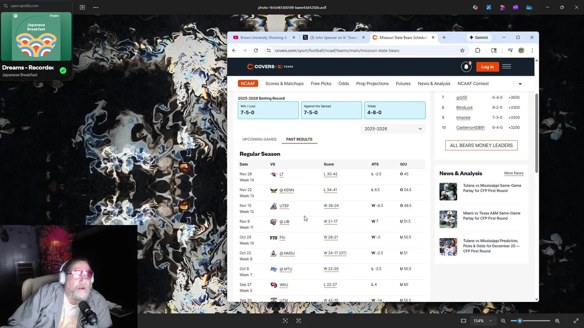Open the griz55 user link
Viewport: 584px width, 328px height.
pyautogui.click(x=461, y=97)
